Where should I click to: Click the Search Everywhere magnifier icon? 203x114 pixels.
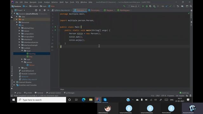[x=191, y=6]
